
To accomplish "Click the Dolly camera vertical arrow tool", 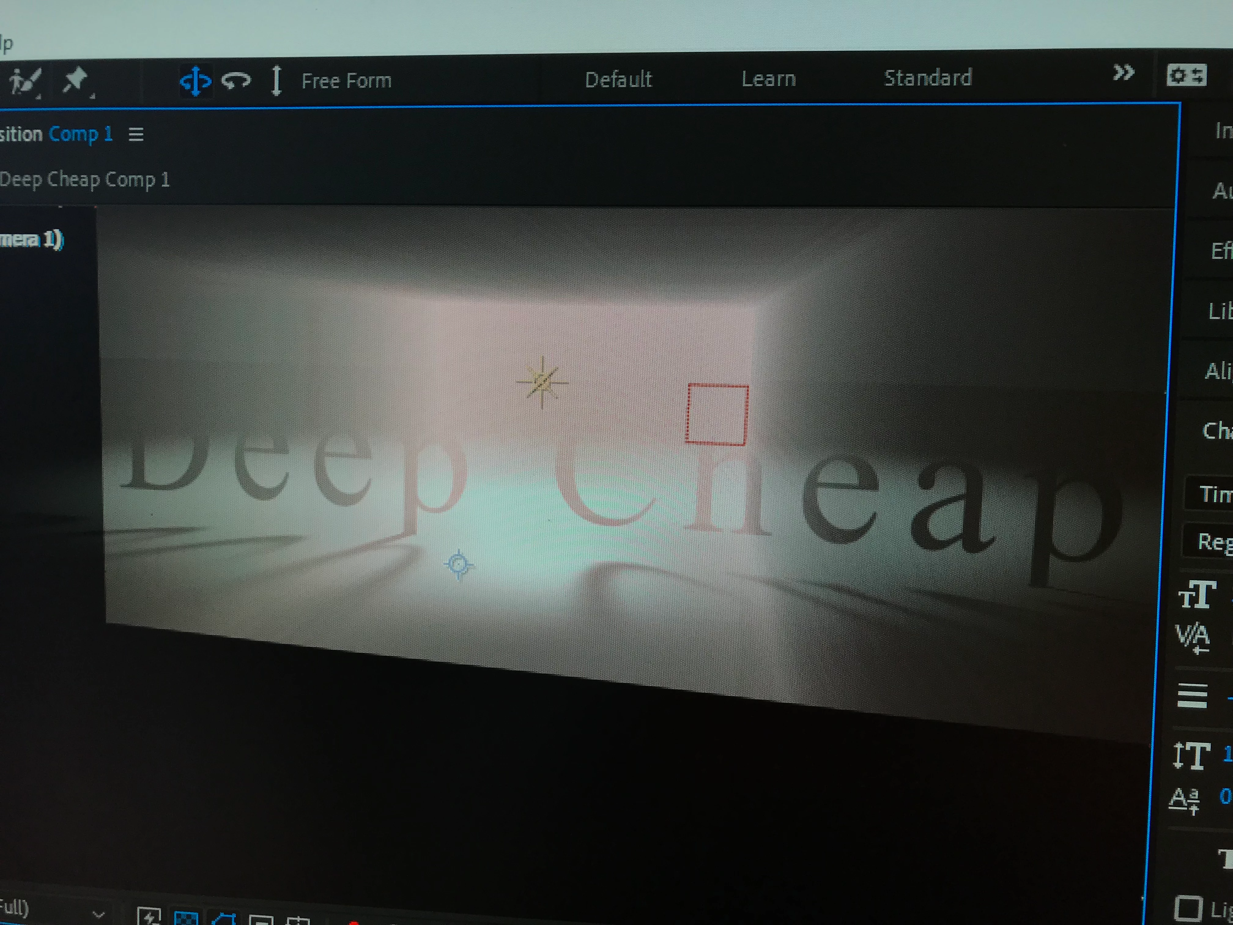I will pyautogui.click(x=276, y=81).
